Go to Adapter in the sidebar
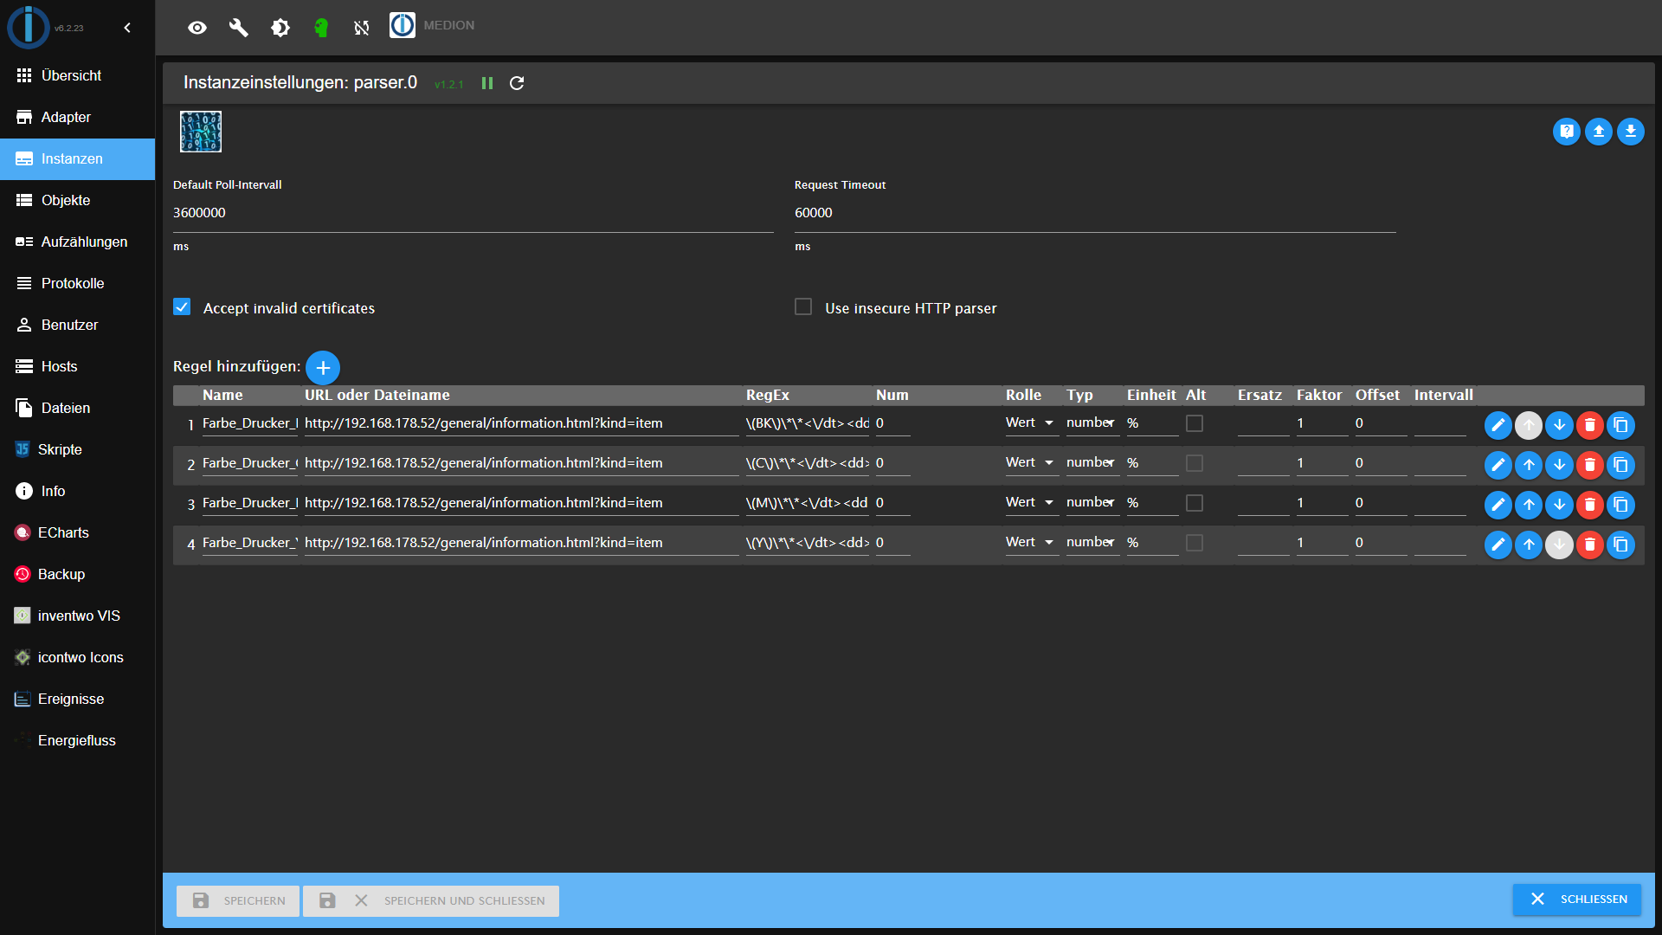The width and height of the screenshot is (1662, 935). [x=77, y=118]
